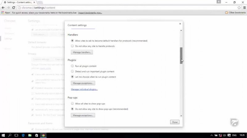
Task: Click Import bookmarks now link
Action: click(90, 13)
